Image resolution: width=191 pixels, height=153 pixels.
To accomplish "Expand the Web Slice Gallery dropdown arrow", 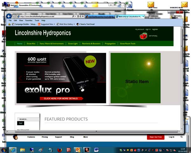I will coord(74,24).
